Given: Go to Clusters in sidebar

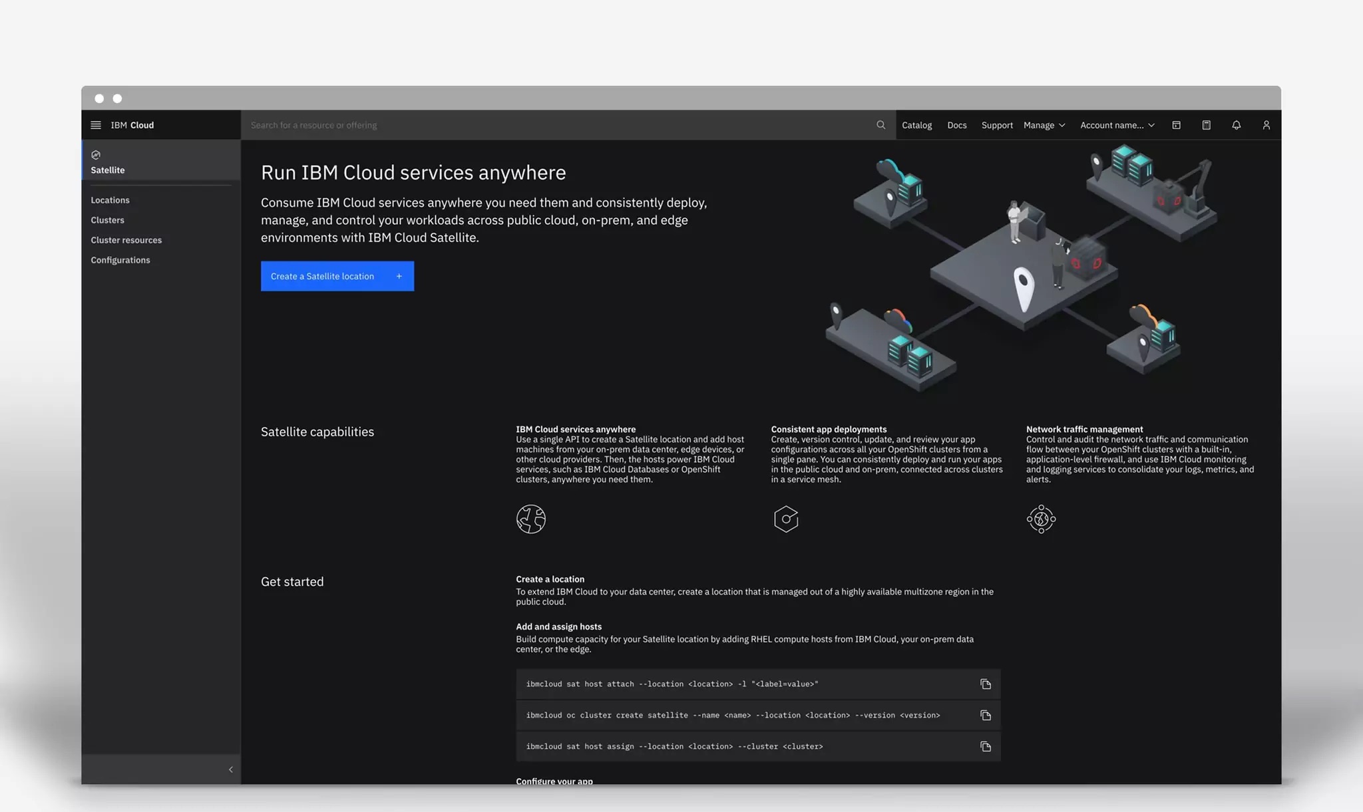Looking at the screenshot, I should coord(107,220).
